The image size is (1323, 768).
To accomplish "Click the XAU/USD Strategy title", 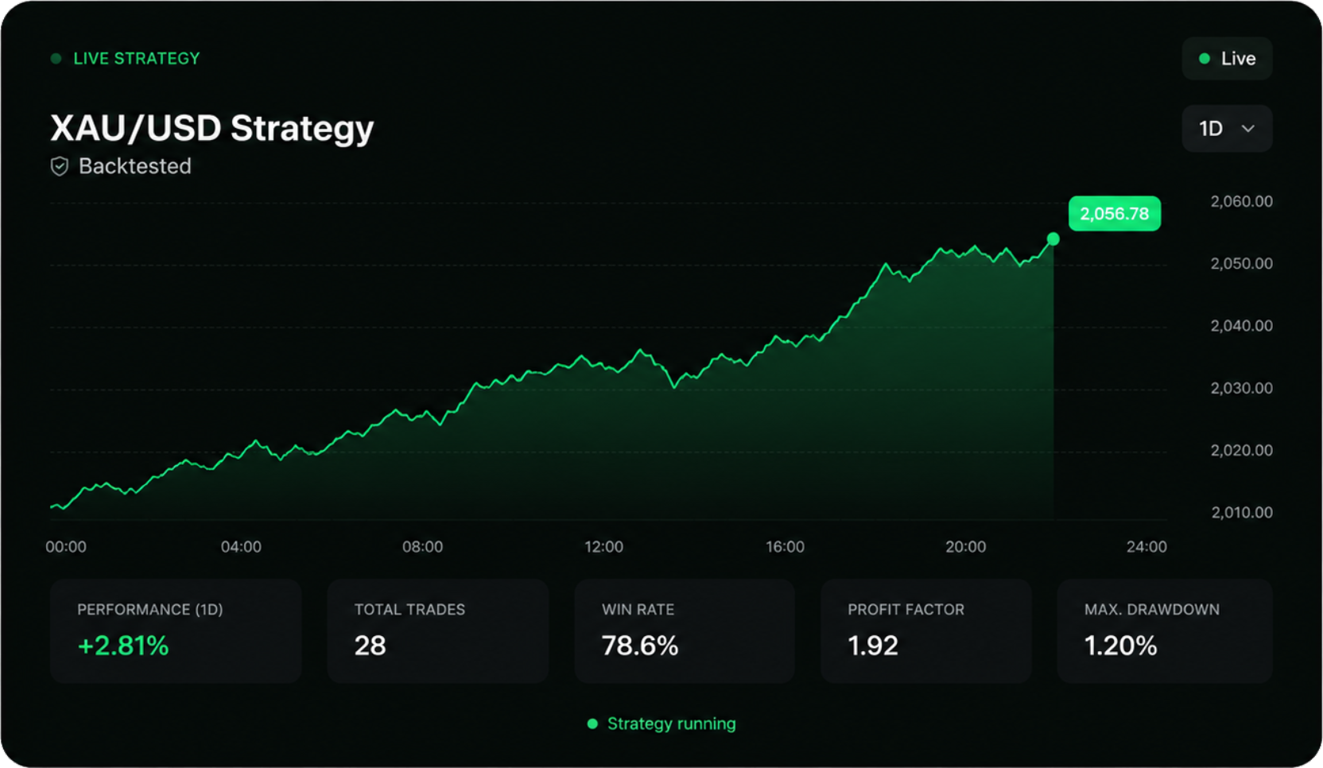I will (212, 128).
